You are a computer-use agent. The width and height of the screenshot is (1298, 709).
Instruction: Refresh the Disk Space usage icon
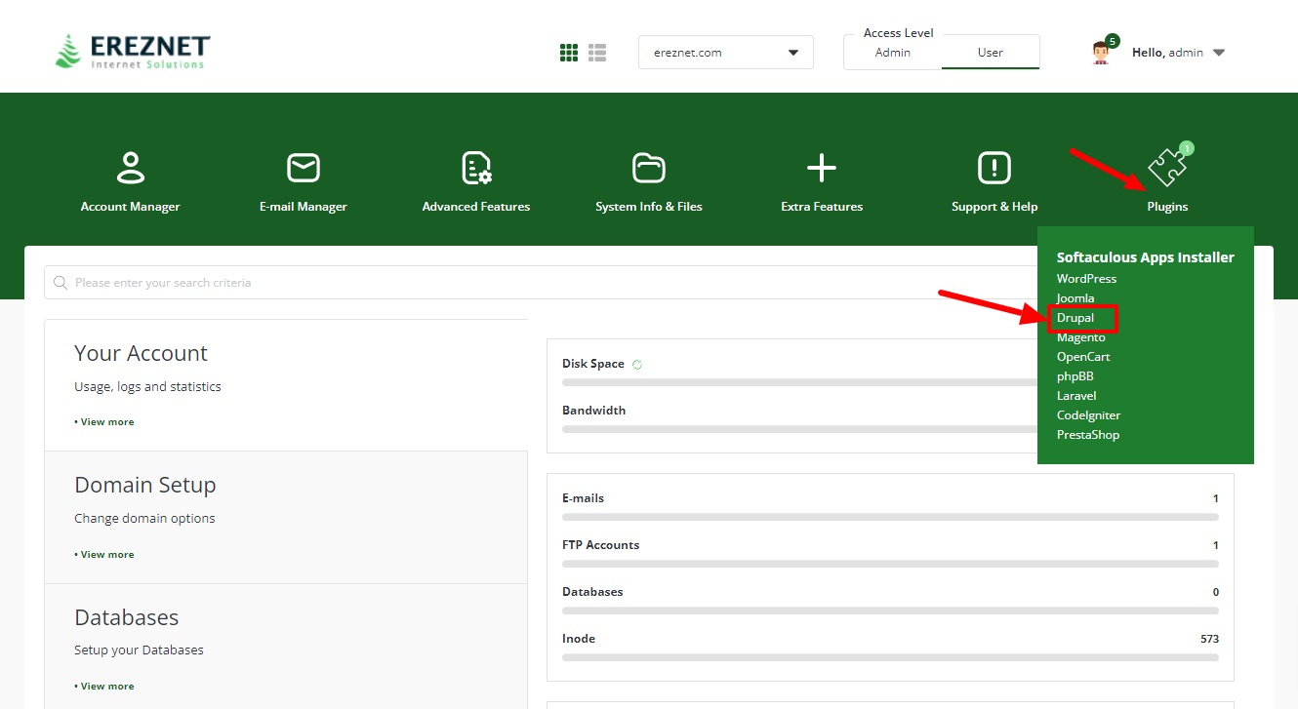637,365
